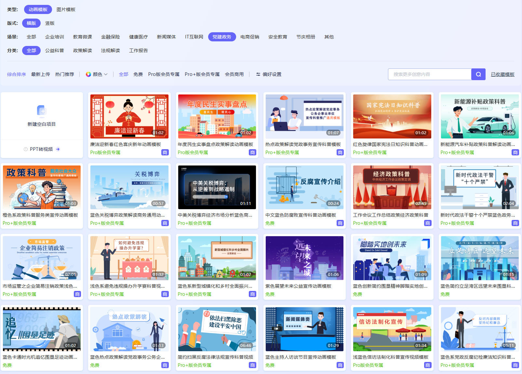
Task: Select the 政策解读 category tab
Action: tap(83, 50)
